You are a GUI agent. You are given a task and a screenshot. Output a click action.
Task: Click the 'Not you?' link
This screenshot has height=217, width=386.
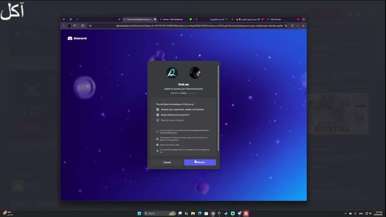(192, 93)
